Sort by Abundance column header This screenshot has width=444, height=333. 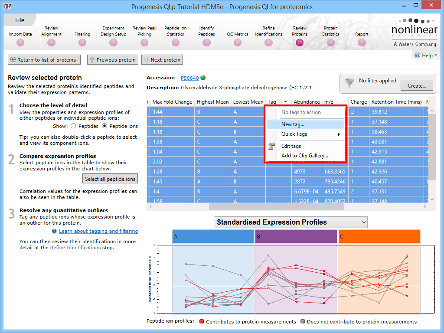tap(307, 101)
